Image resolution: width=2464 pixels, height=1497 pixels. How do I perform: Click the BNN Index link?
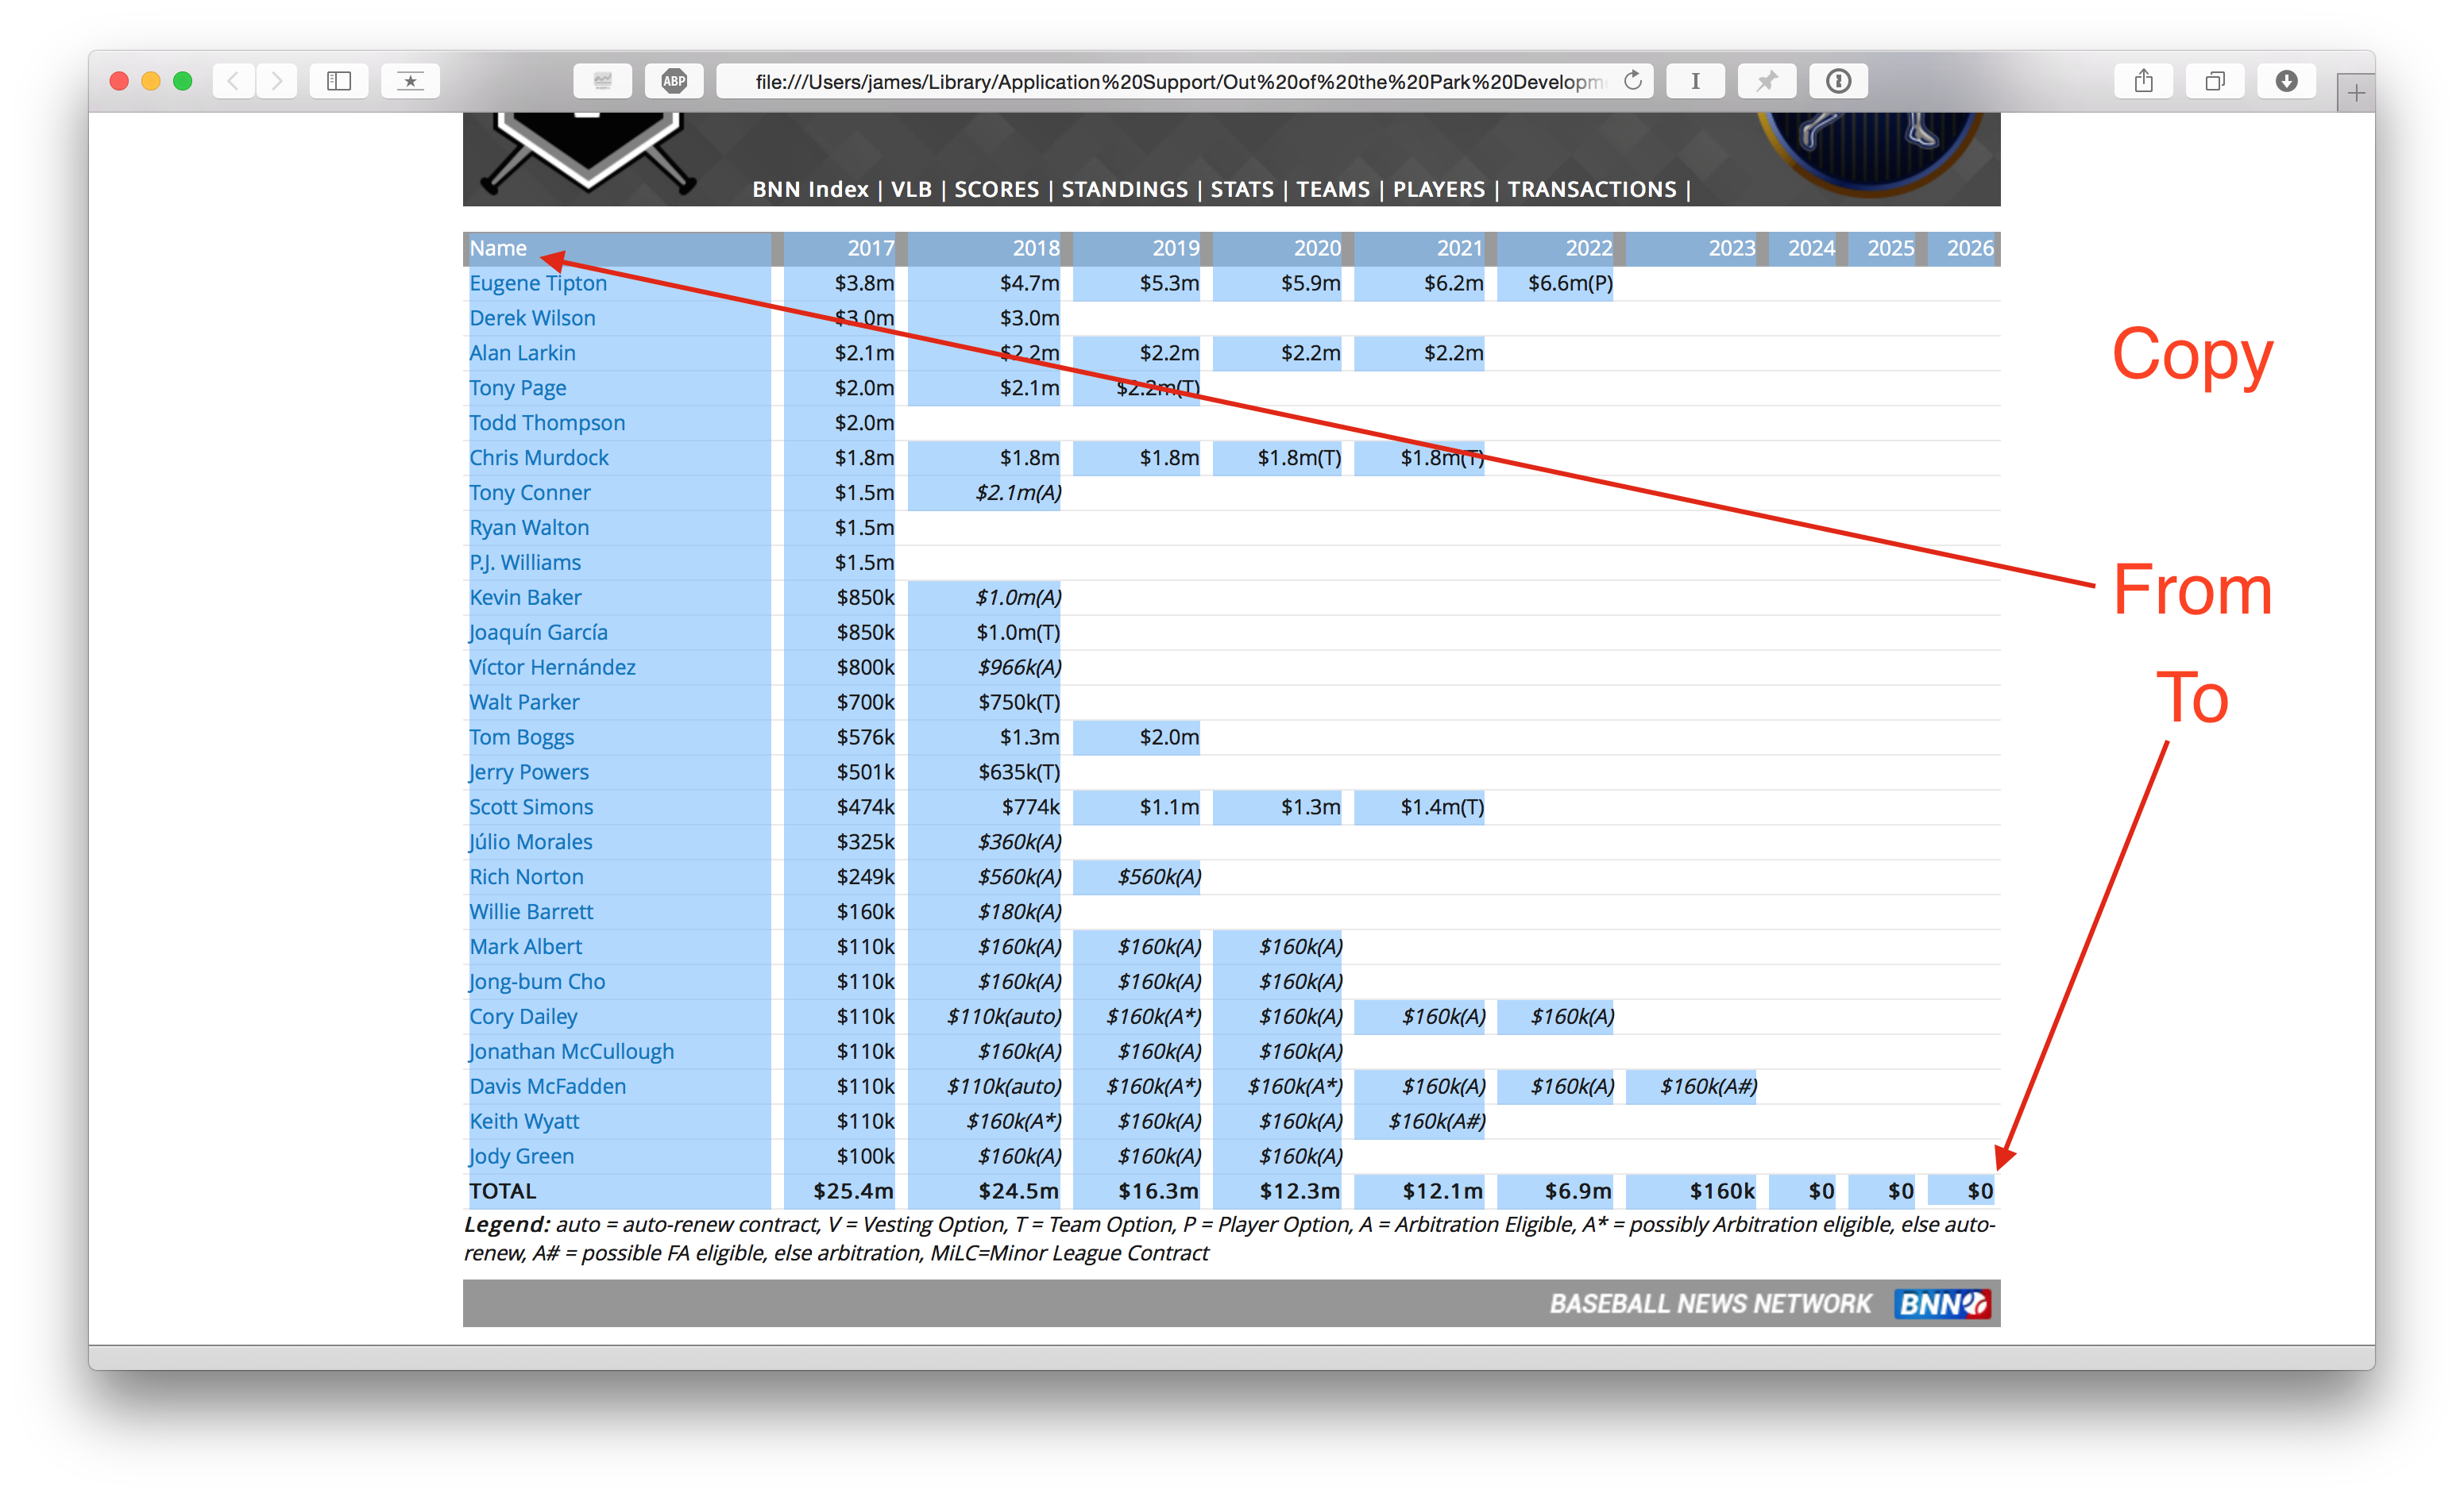[x=810, y=189]
